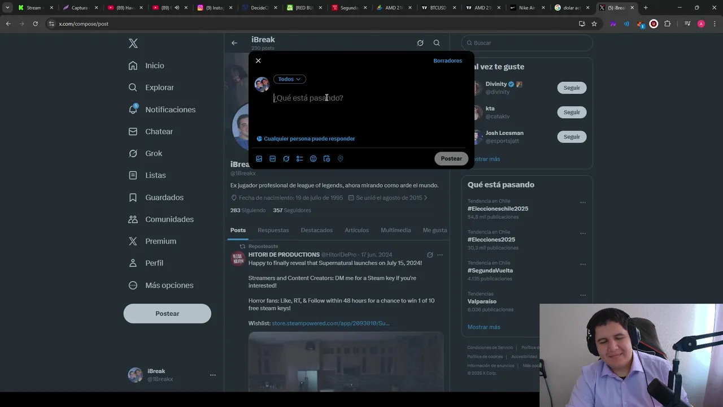The width and height of the screenshot is (723, 407).
Task: Open Chatear messages
Action: click(x=151, y=132)
